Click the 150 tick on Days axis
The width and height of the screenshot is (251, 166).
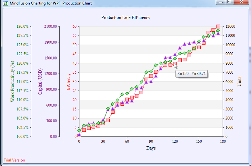coord(199,141)
